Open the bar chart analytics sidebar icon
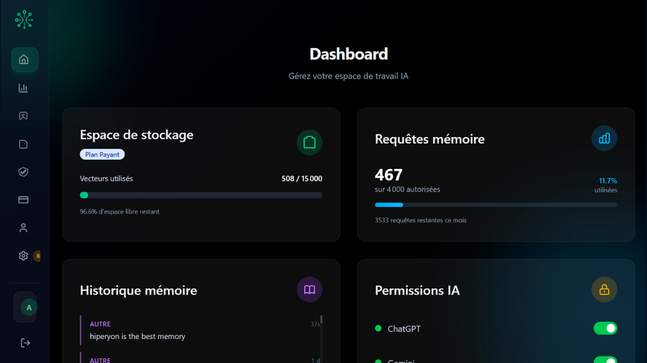 pos(23,88)
